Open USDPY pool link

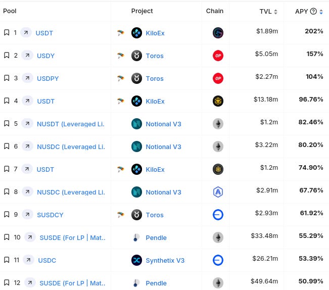coord(48,79)
